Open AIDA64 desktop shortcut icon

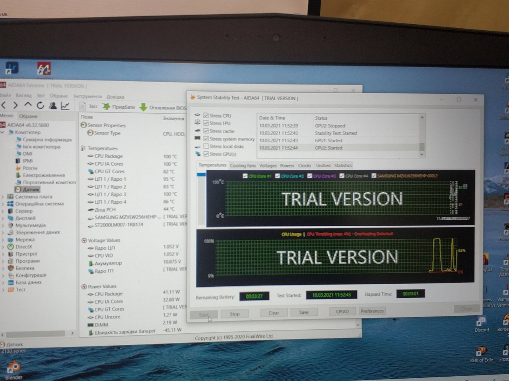[x=44, y=69]
